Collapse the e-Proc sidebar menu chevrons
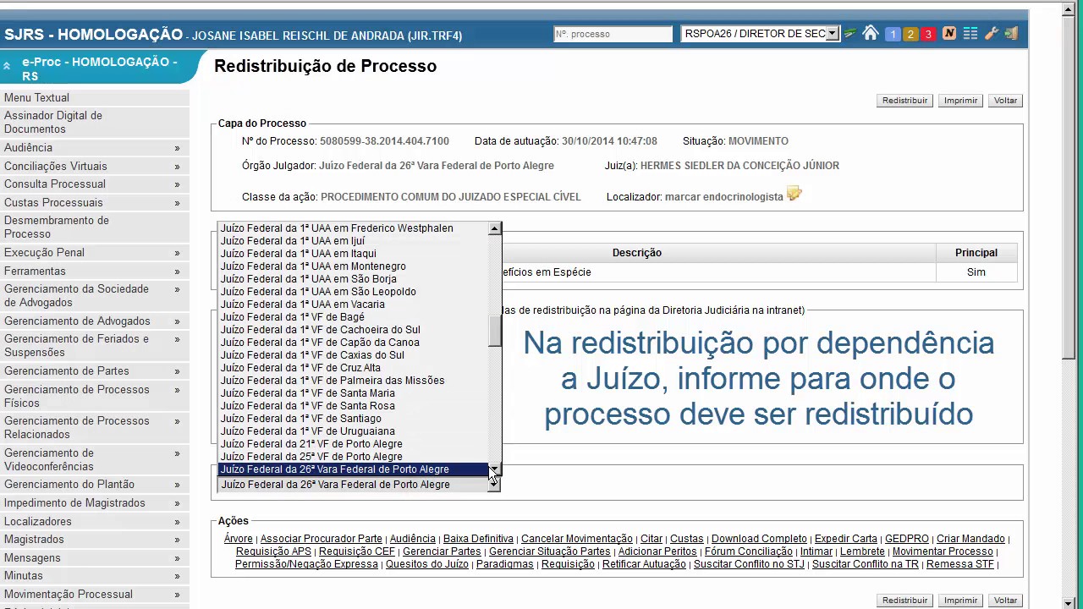 tap(7, 66)
